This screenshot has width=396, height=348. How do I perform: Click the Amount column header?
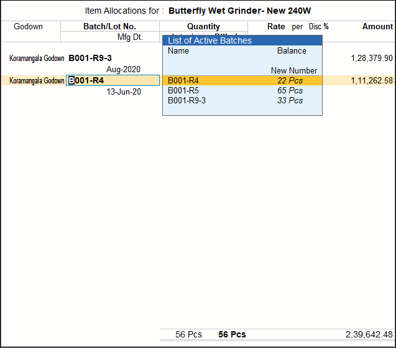tap(377, 26)
